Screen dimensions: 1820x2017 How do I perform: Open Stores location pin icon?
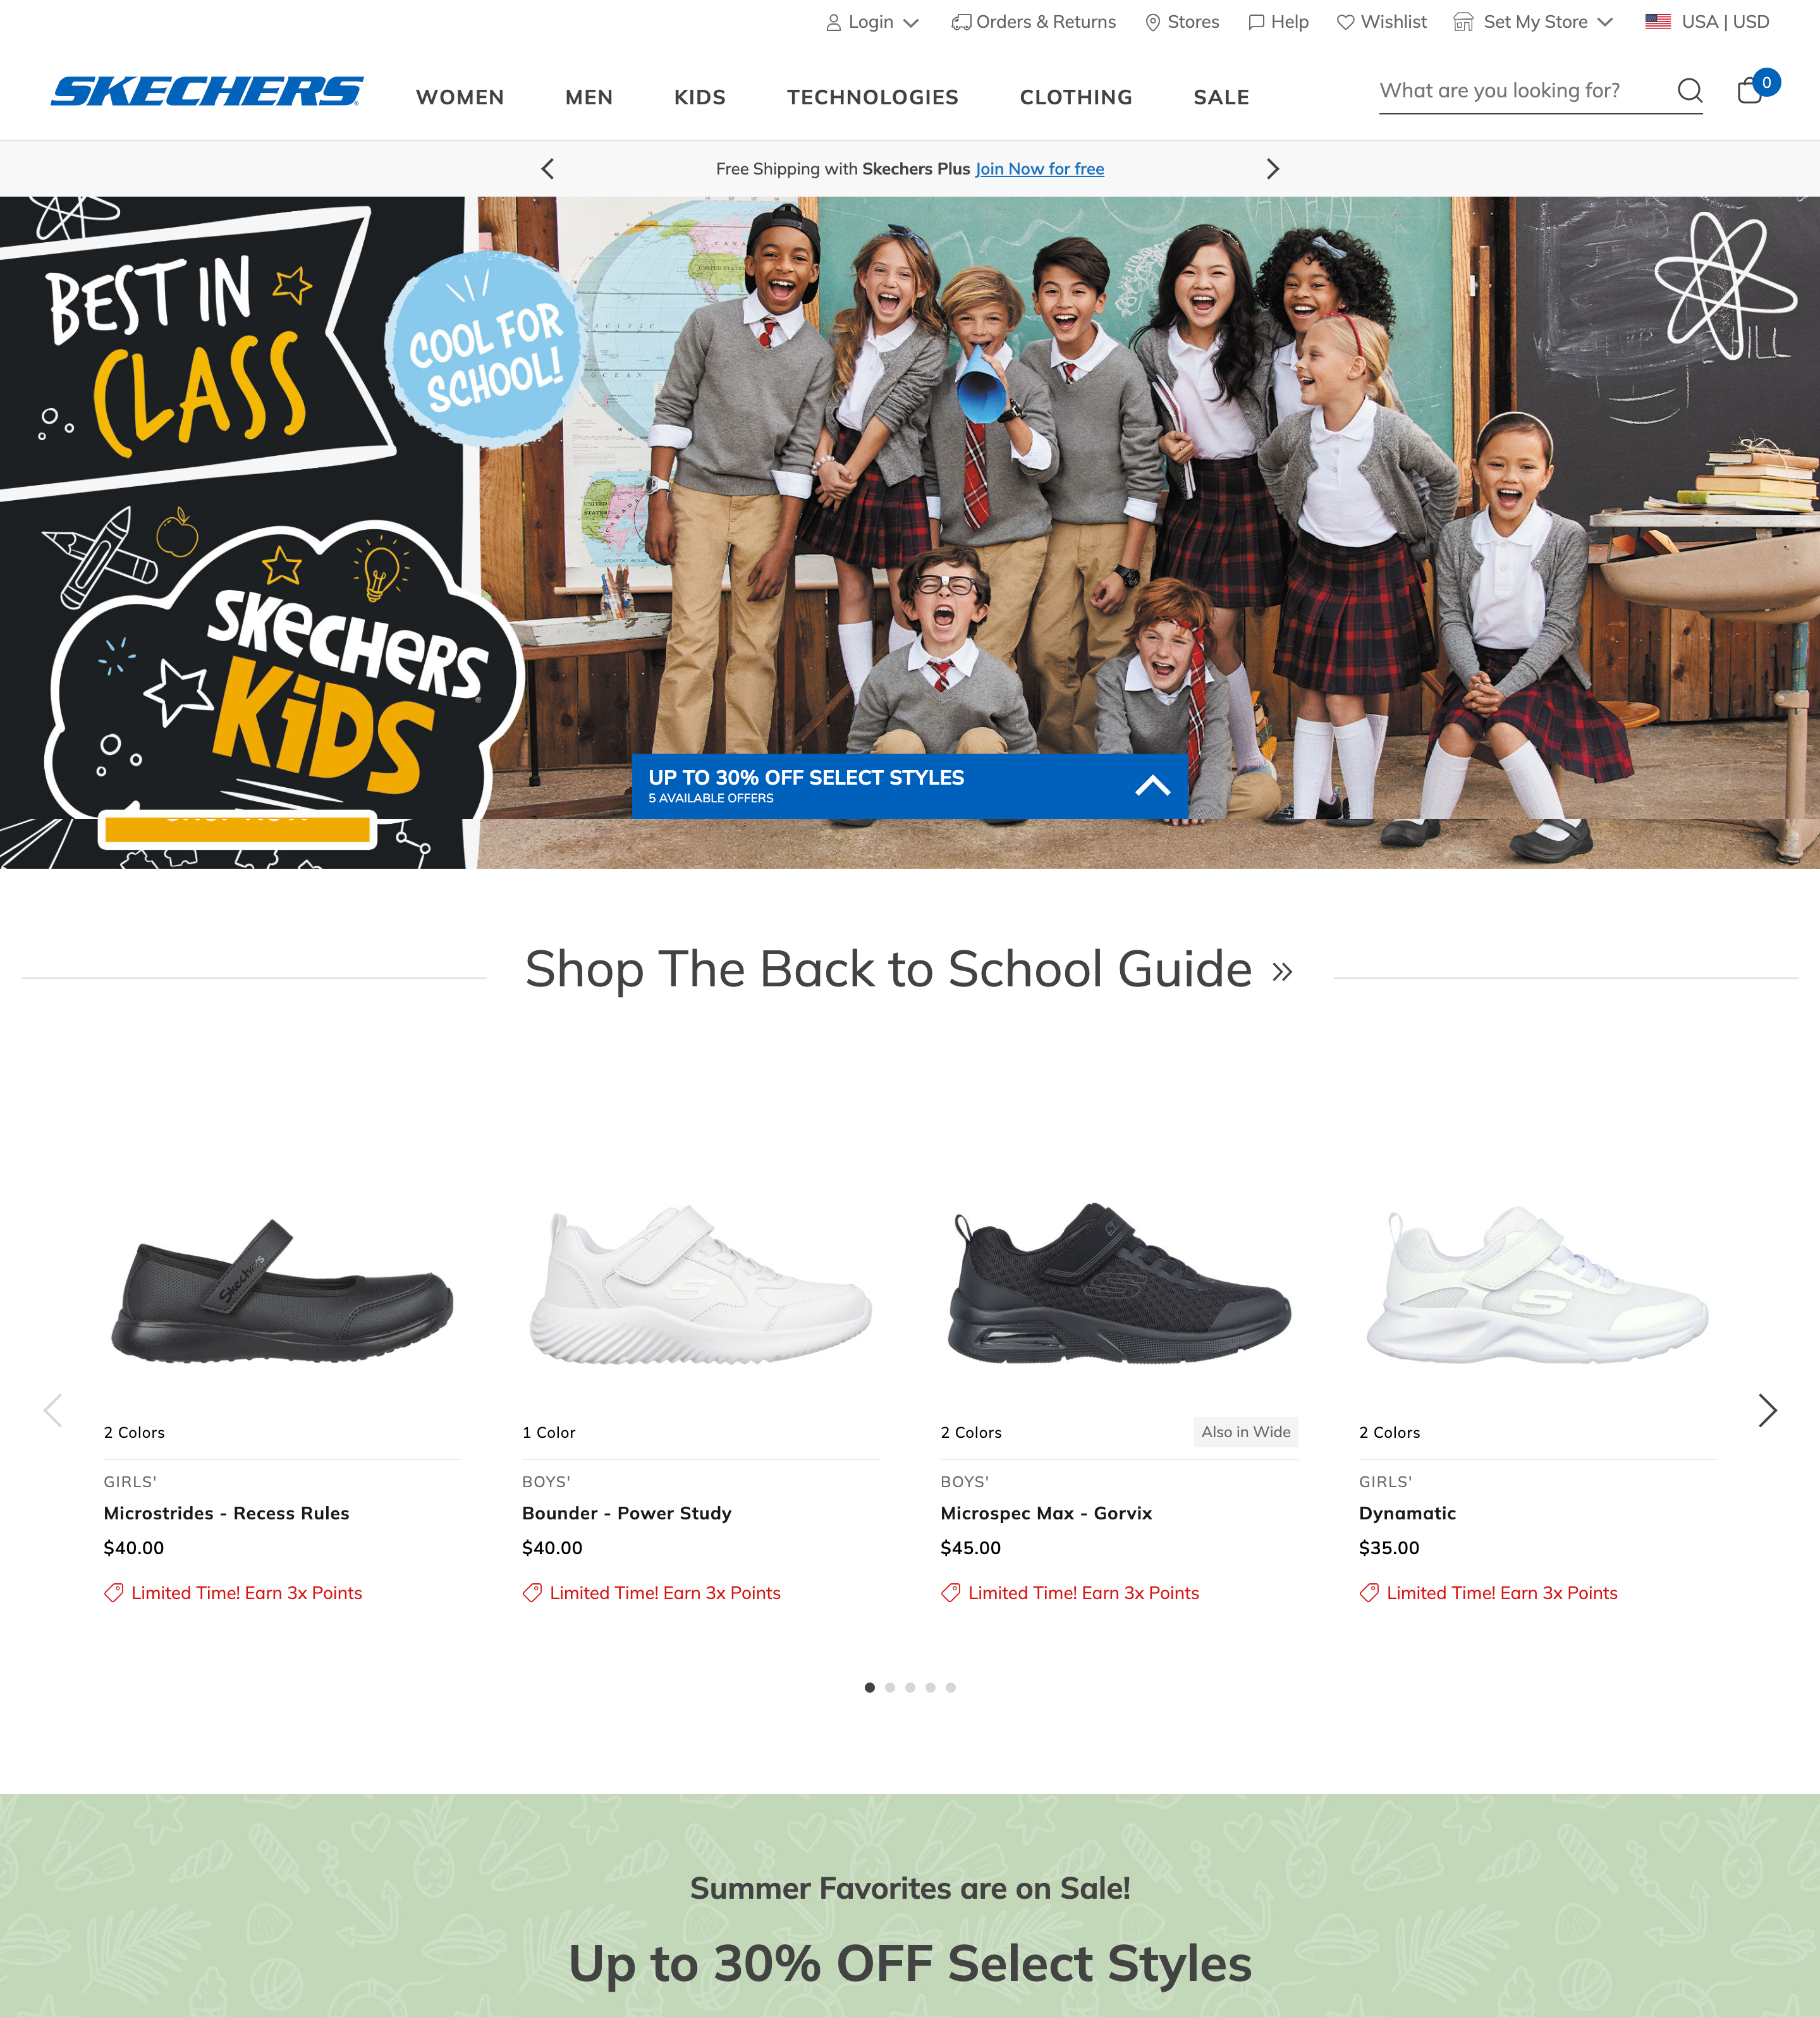(1152, 22)
